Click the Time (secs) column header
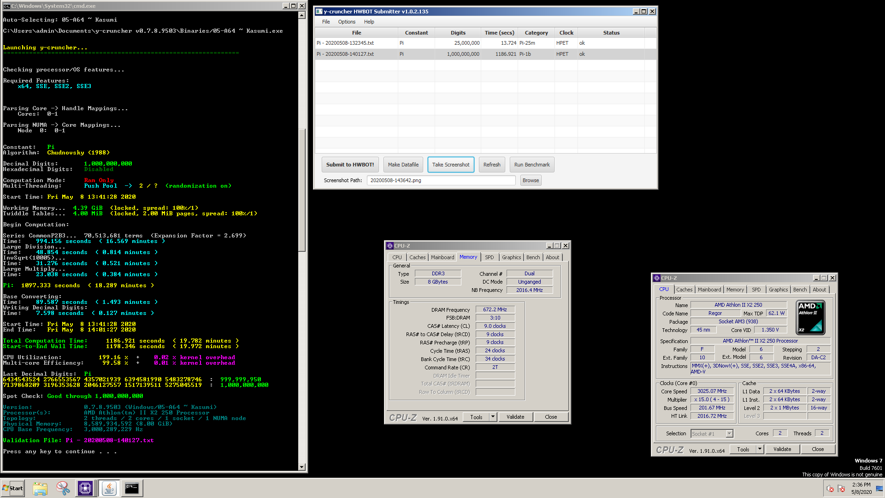 point(499,33)
